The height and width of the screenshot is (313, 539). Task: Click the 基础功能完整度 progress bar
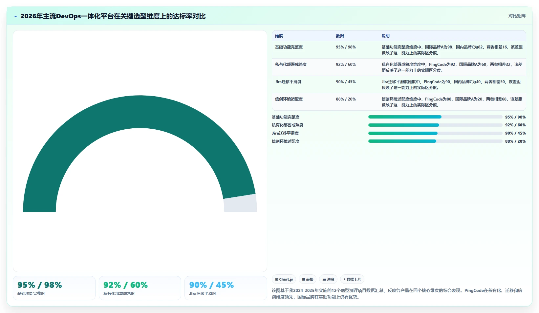(435, 117)
